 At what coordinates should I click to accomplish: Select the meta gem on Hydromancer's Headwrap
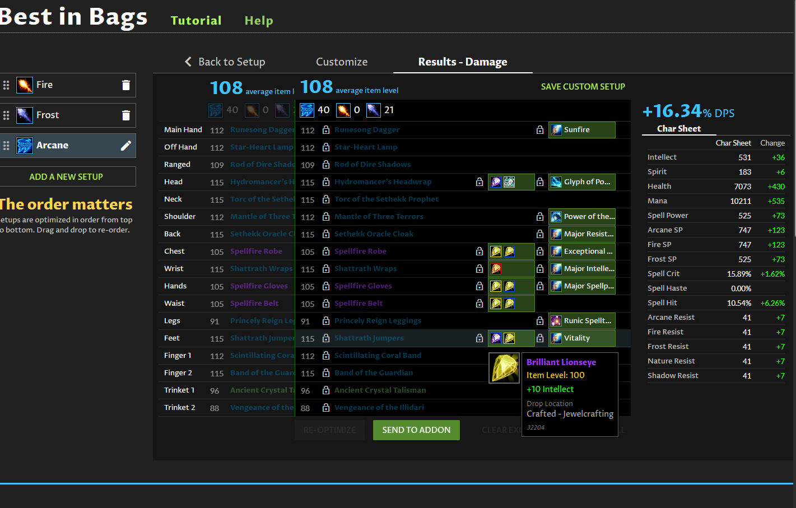click(509, 182)
